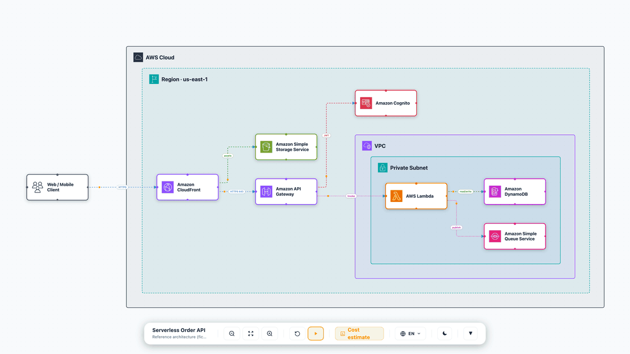Select the Amazon CloudFront node
630x354 pixels.
pyautogui.click(x=187, y=187)
